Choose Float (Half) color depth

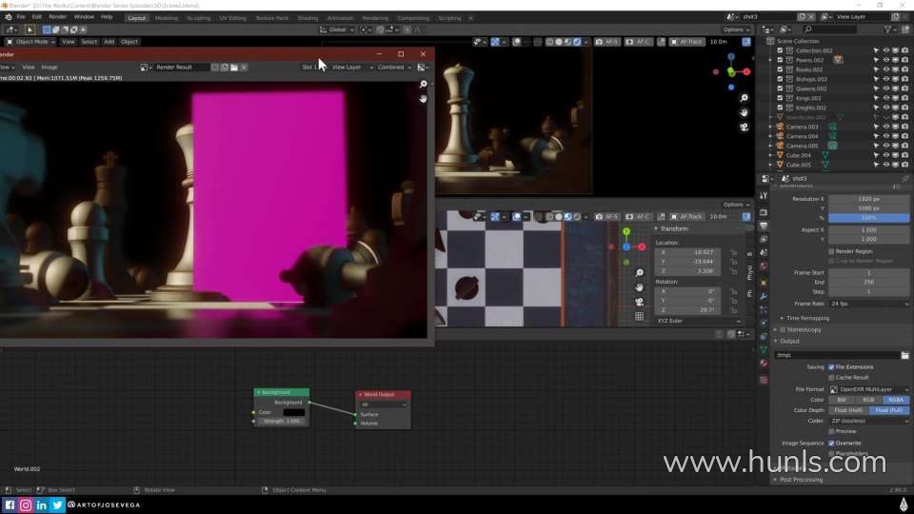point(847,410)
